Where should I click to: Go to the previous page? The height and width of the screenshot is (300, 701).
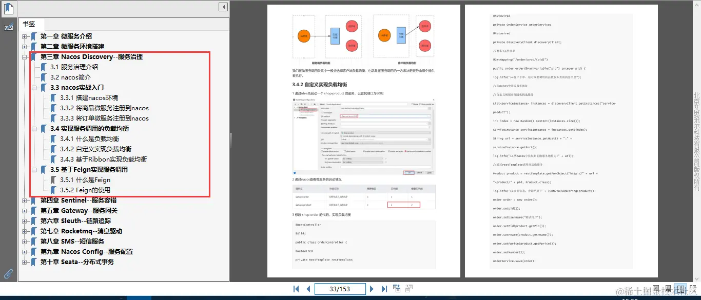point(308,289)
